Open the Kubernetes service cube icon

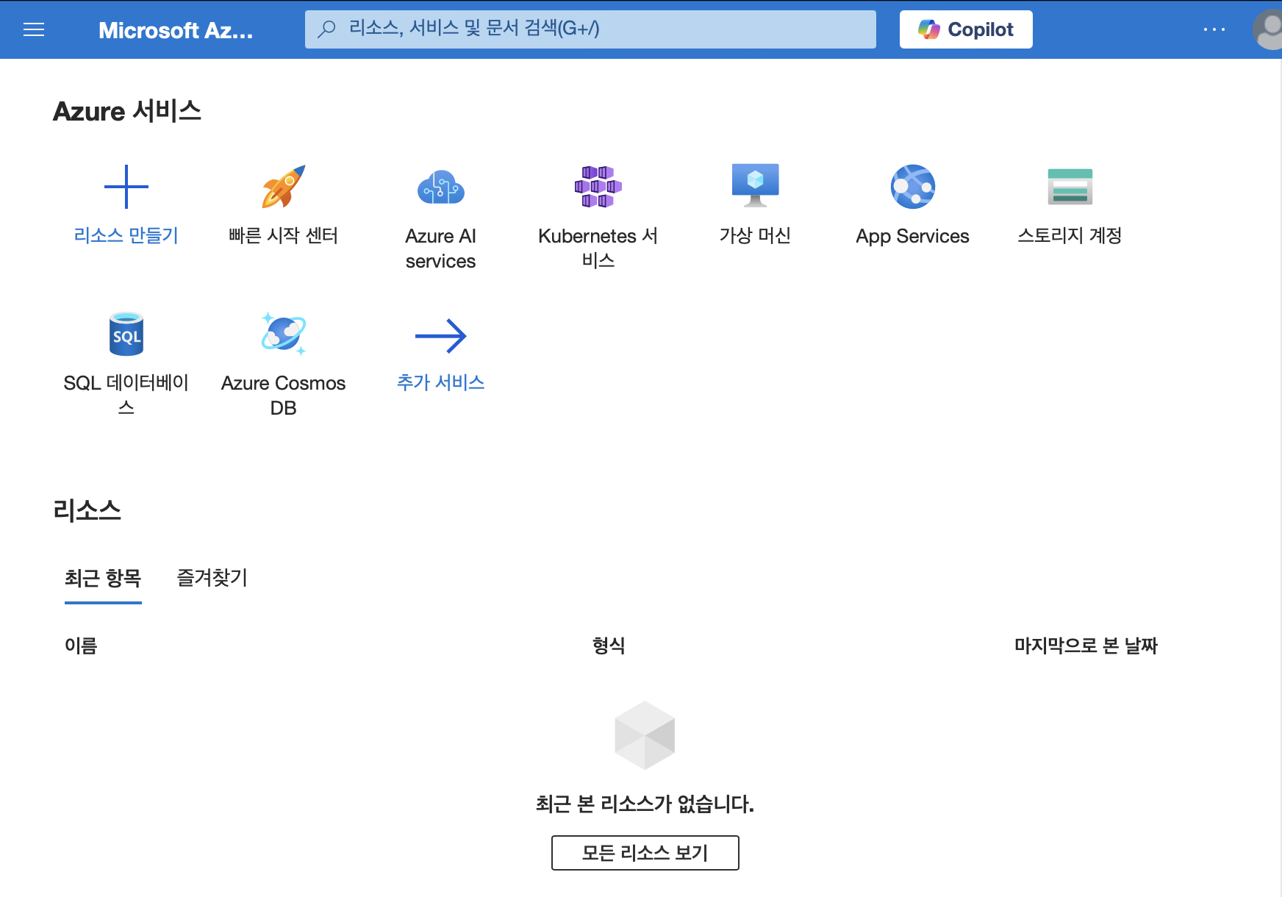(598, 187)
